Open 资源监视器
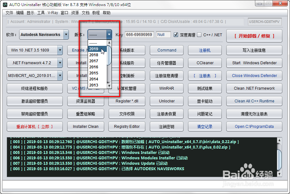This screenshot has width=290, height=194. 86,101
